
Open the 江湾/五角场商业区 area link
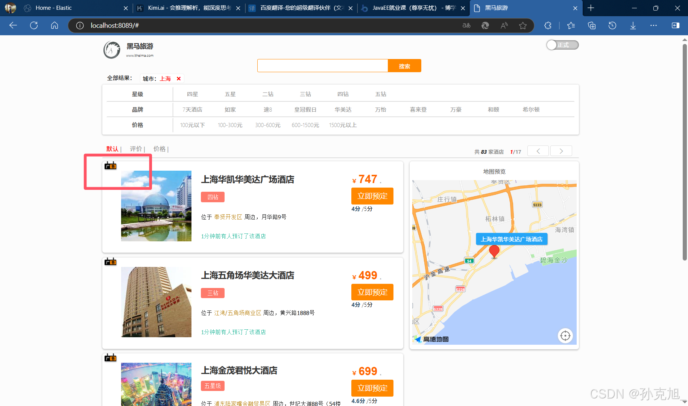[237, 313]
